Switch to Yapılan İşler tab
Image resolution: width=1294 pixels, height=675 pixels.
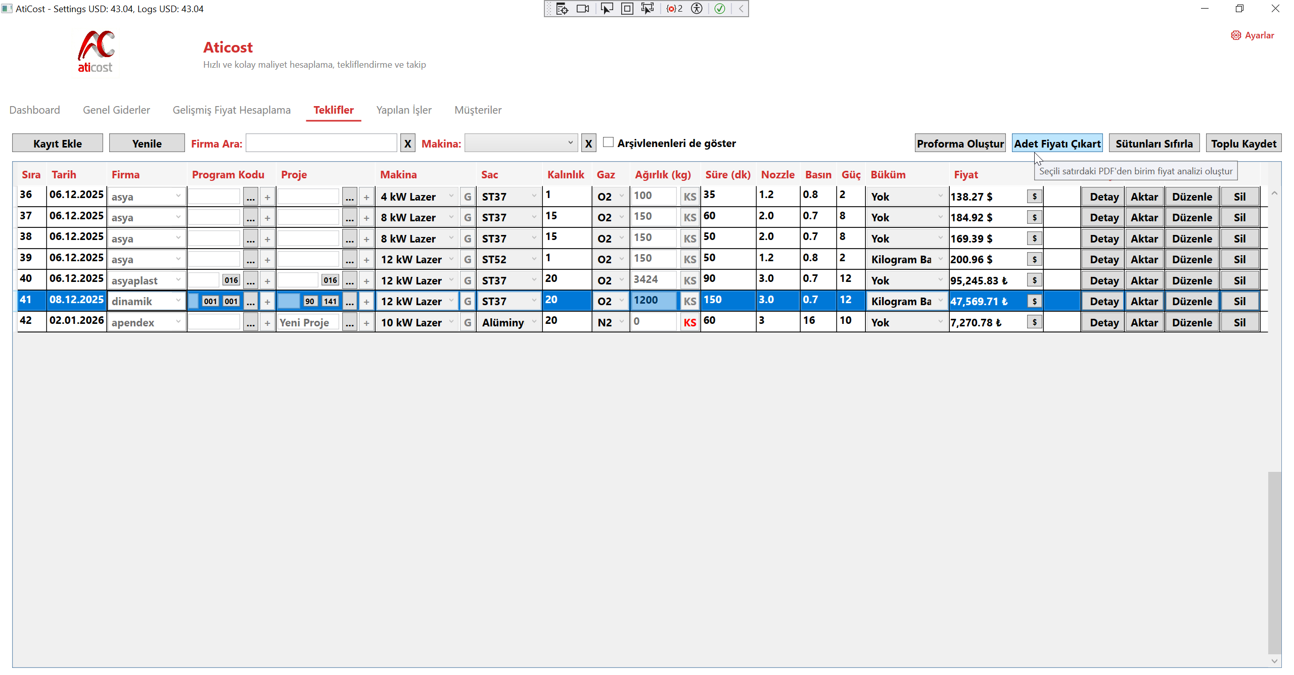[x=404, y=110]
